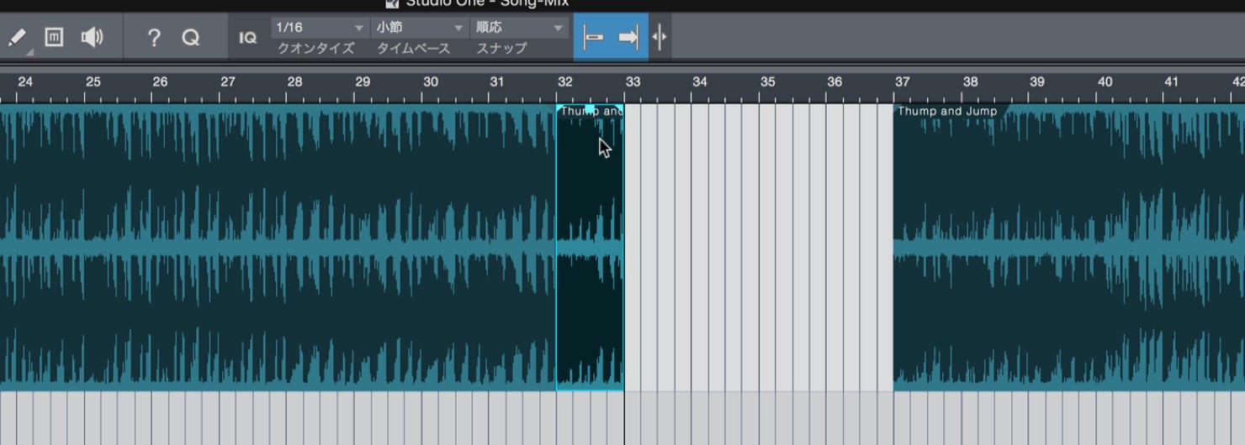This screenshot has height=445, width=1245.
Task: Click the クオンタイズ label
Action: [x=316, y=49]
